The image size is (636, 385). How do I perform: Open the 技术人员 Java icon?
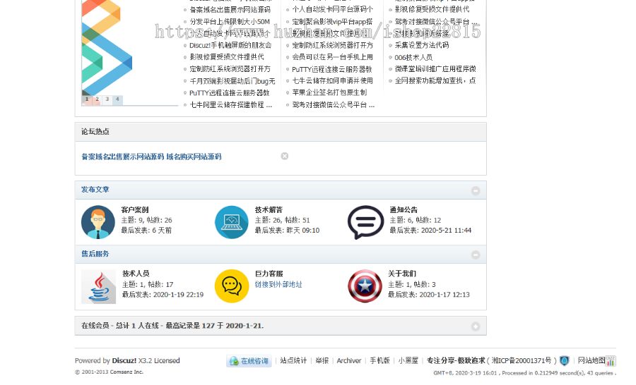pos(98,286)
